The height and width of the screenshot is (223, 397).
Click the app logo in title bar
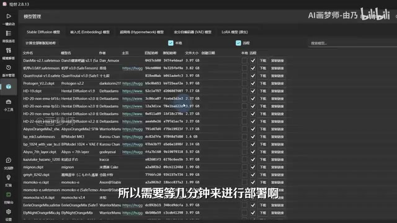[4, 4]
